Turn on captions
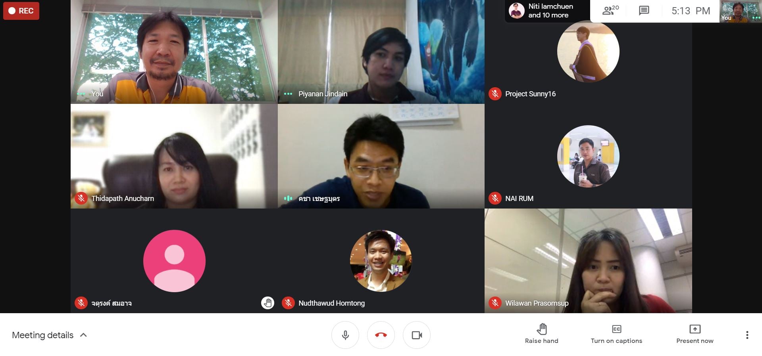Image resolution: width=762 pixels, height=356 pixels. click(616, 334)
